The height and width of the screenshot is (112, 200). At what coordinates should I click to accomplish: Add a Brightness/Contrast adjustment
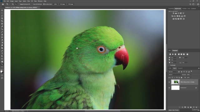pyautogui.click(x=173, y=13)
